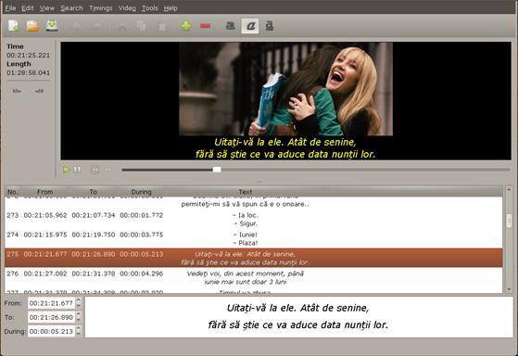Image resolution: width=518 pixels, height=356 pixels.
Task: Click the forward button before seek bar
Action: coord(108,170)
